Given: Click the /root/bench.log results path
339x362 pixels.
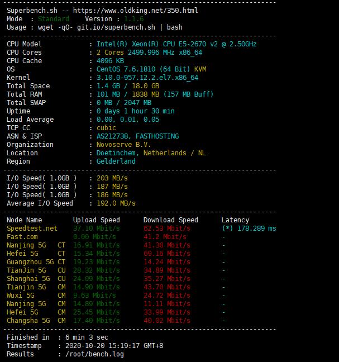Looking at the screenshot, I should (94, 354).
